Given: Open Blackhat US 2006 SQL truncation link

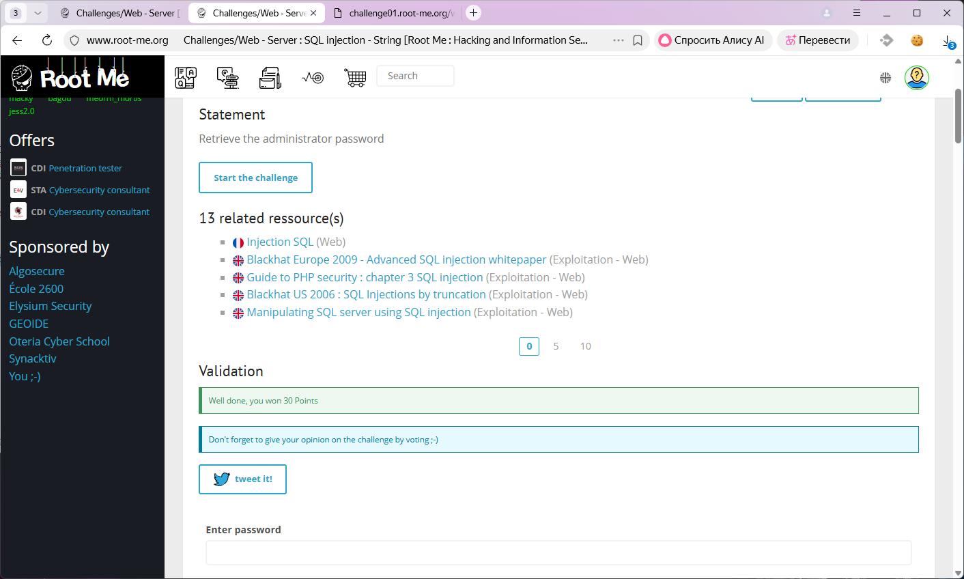Looking at the screenshot, I should coord(366,294).
